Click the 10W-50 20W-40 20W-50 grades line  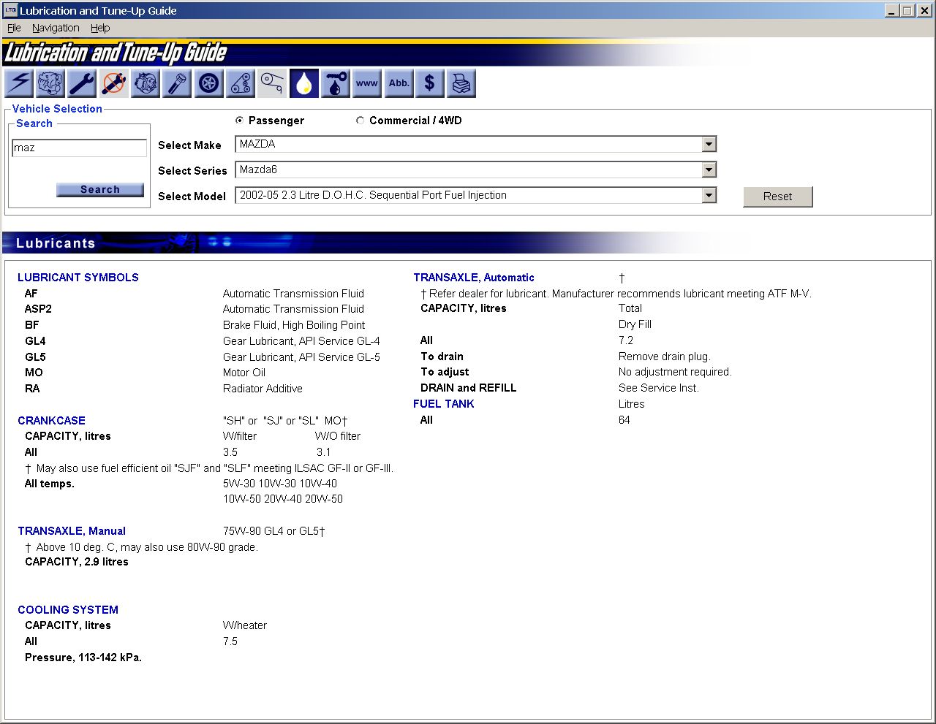(283, 499)
